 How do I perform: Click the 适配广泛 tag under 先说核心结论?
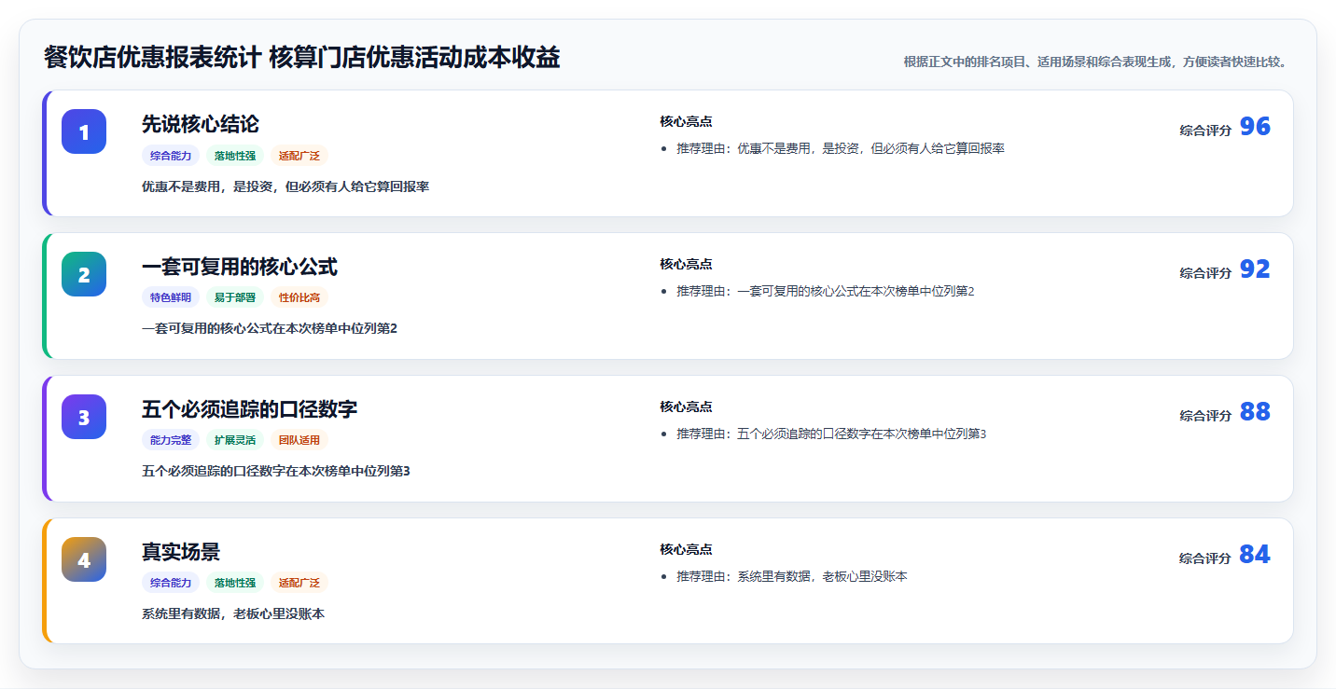point(299,156)
